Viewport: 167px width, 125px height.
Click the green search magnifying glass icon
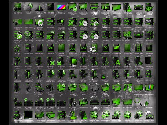pos(138,102)
